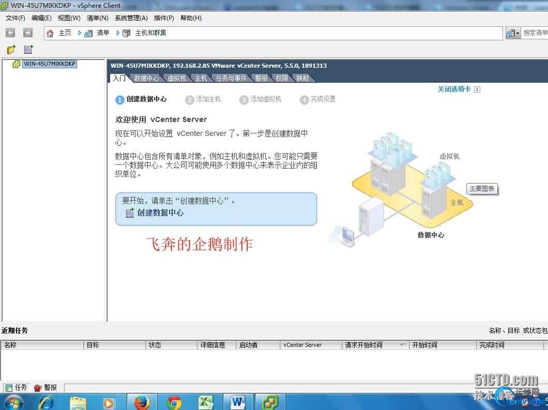Open Excel from the taskbar

tap(206, 402)
